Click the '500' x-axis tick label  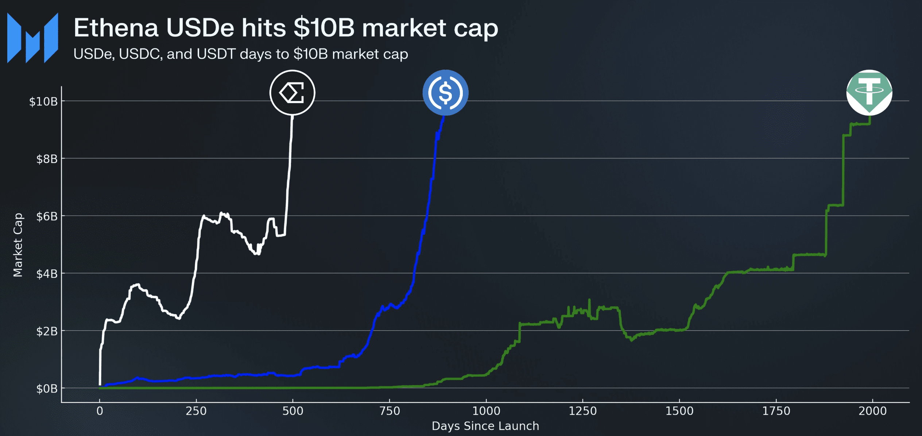293,411
